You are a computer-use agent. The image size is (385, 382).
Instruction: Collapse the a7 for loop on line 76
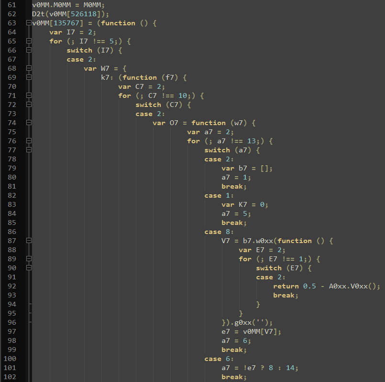tap(29, 141)
